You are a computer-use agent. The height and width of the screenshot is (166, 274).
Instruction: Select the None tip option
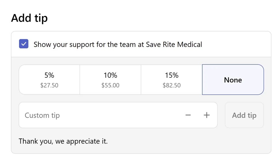point(233,80)
